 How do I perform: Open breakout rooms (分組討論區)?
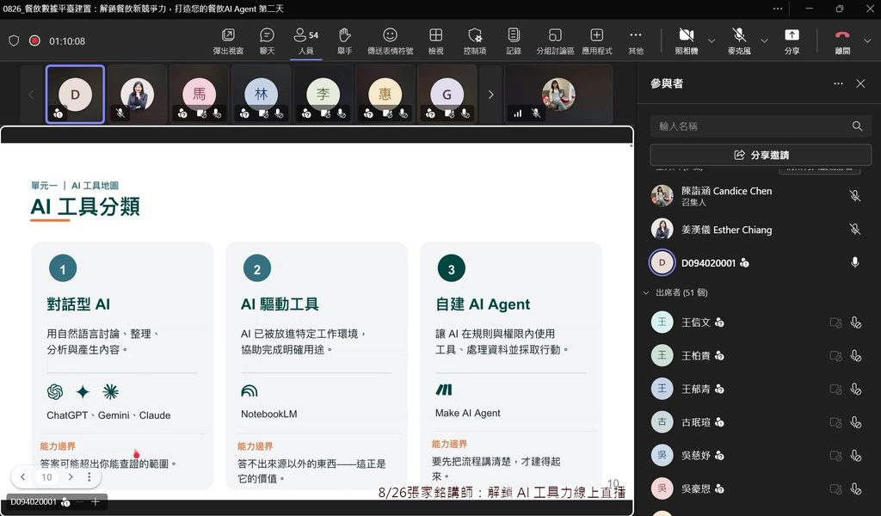pyautogui.click(x=555, y=41)
